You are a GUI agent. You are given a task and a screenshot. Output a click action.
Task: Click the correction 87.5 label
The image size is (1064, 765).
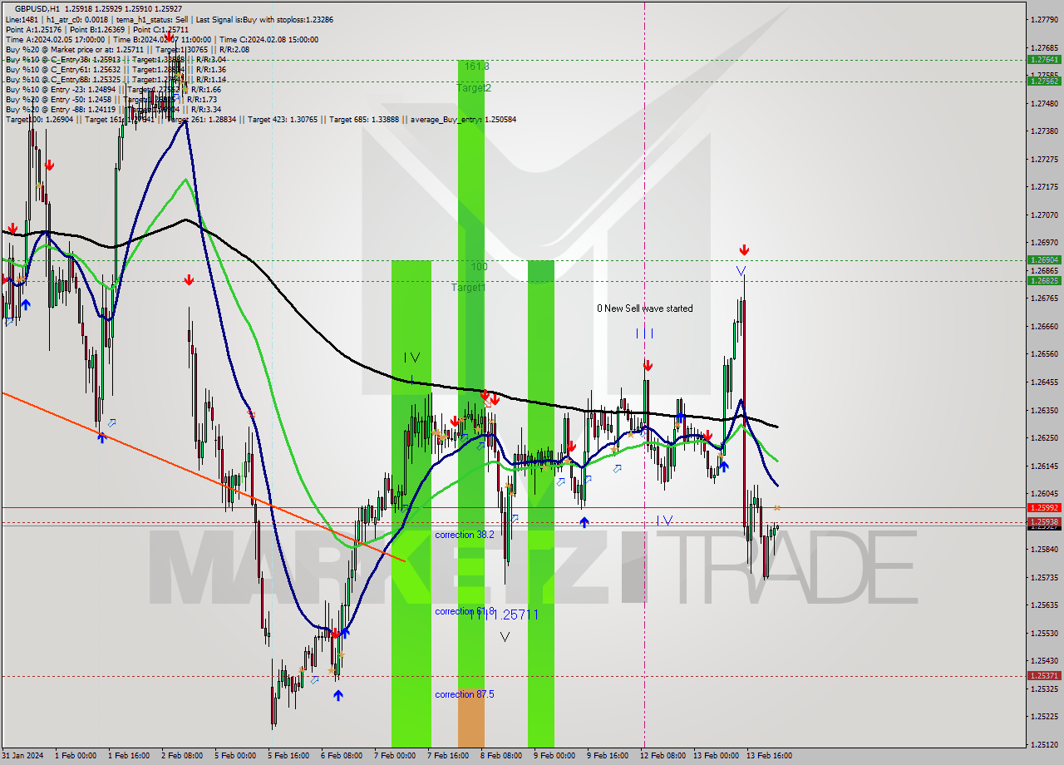click(x=465, y=694)
